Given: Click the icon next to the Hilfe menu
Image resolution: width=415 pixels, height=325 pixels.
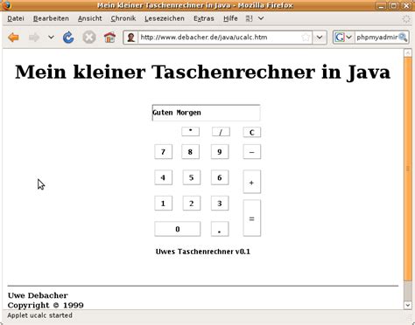Looking at the screenshot, I should (249, 18).
